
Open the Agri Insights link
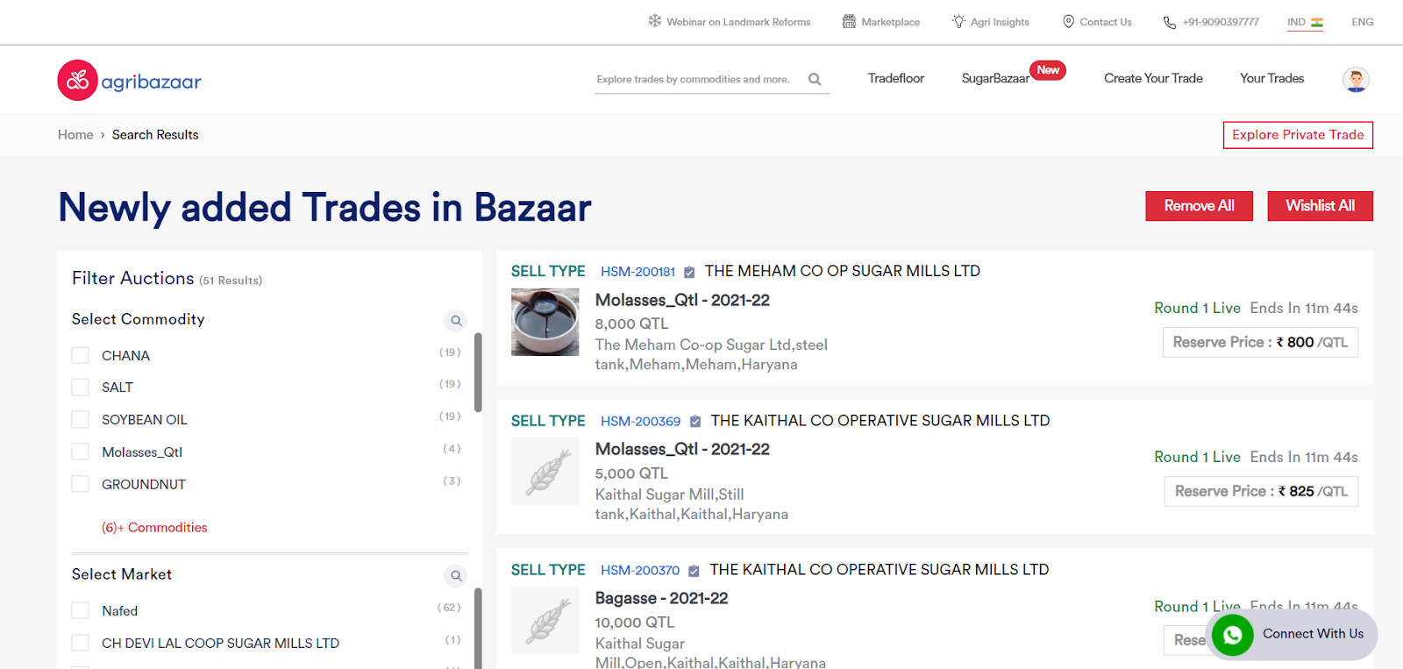coord(1000,22)
